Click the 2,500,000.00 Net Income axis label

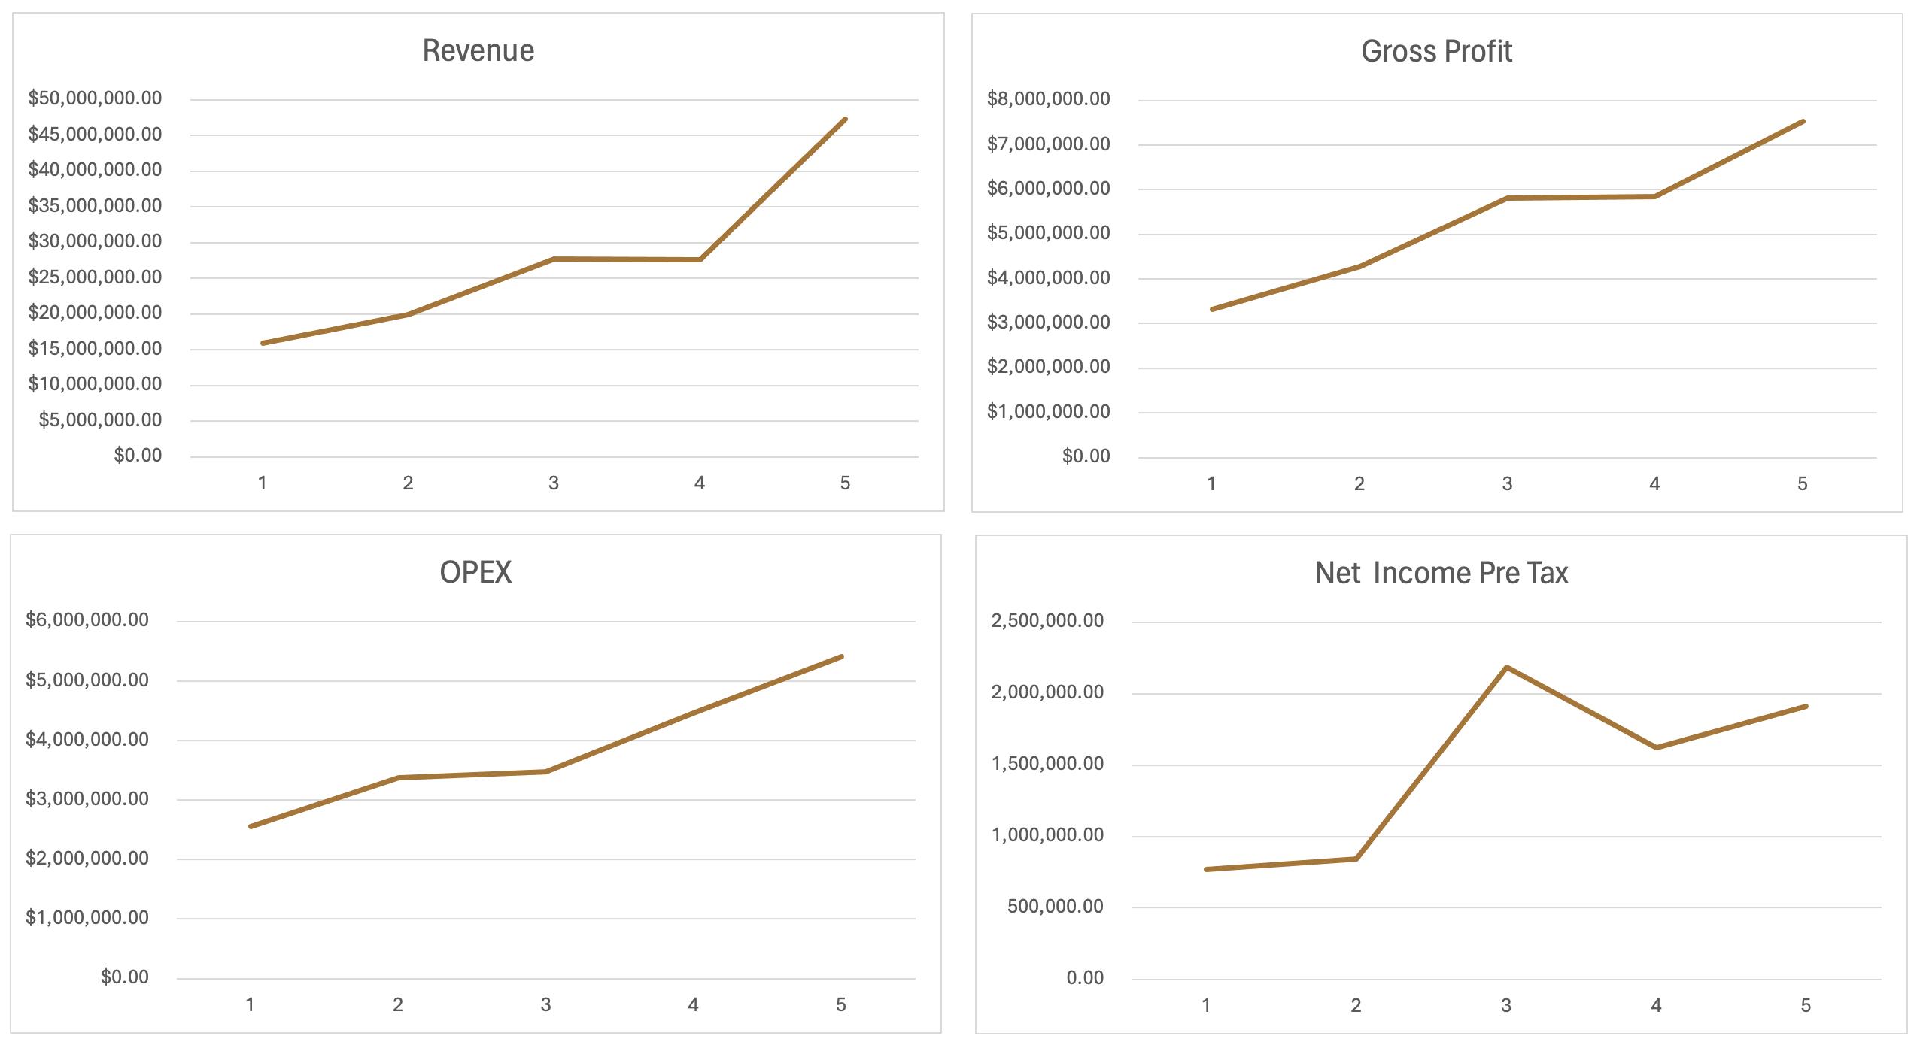(x=1047, y=621)
